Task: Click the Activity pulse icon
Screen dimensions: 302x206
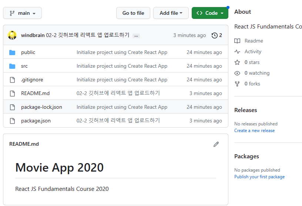Action: (237, 52)
